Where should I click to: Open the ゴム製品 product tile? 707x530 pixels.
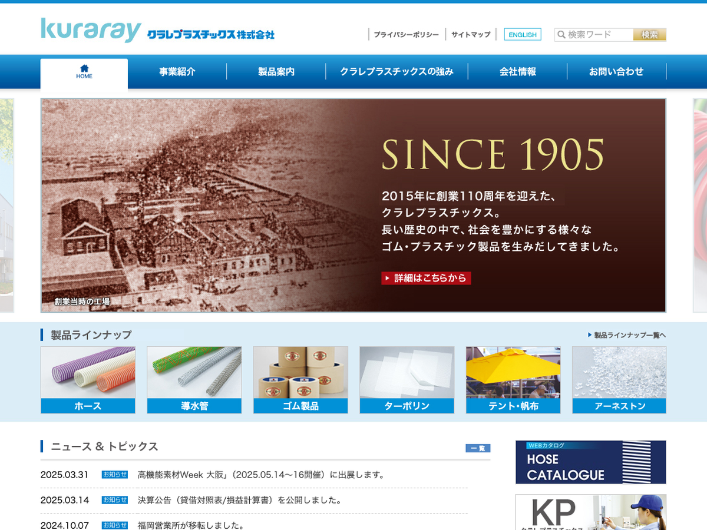pos(300,379)
